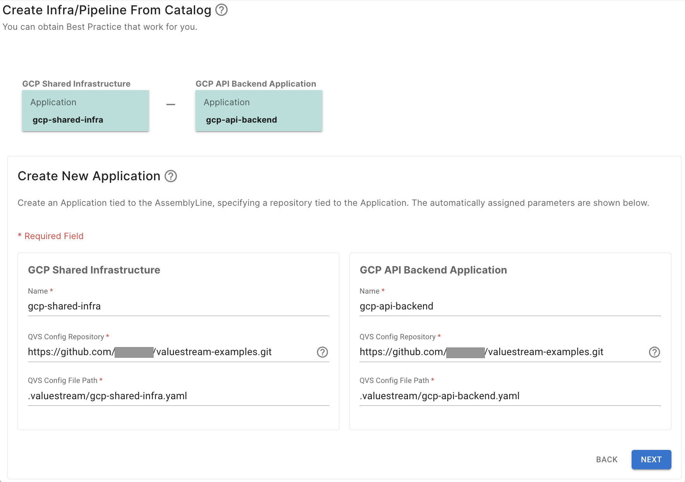Show help for GCP Shared Infrastructure config repository

tap(322, 352)
